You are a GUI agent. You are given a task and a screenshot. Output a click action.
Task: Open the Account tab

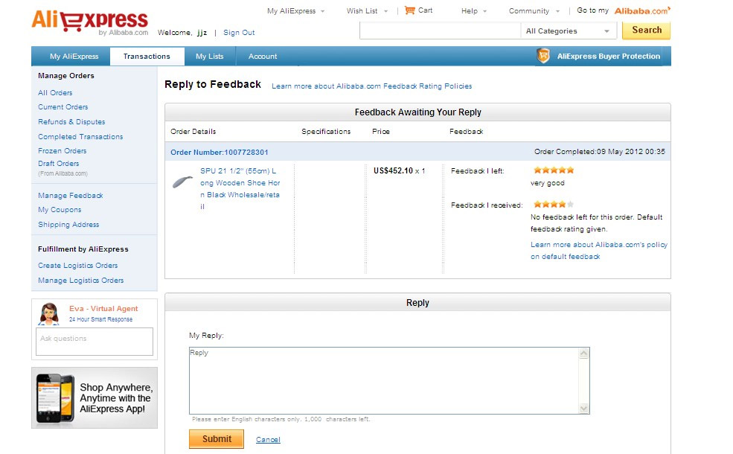(x=263, y=57)
